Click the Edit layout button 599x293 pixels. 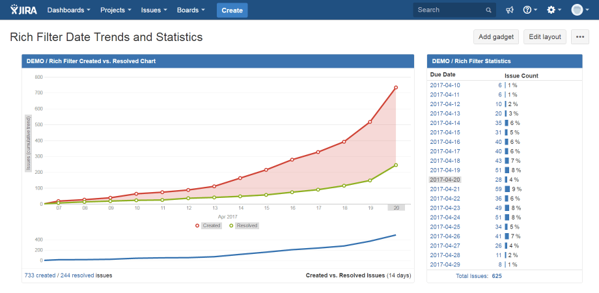[544, 37]
